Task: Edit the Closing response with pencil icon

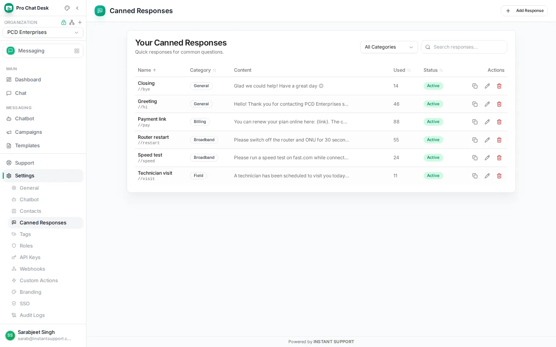Action: tap(487, 86)
